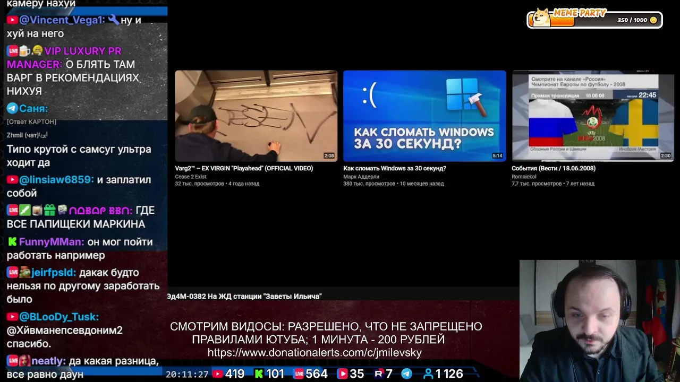The image size is (680, 382).
Task: Click the '32 тыс. просмотров • 4 года назад' text
Action: [217, 184]
